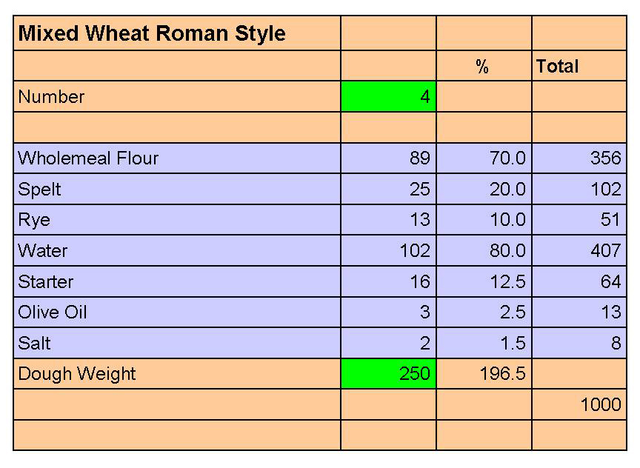This screenshot has width=640, height=468.
Task: Select the green Dough Weight cell showing 250
Action: 388,373
